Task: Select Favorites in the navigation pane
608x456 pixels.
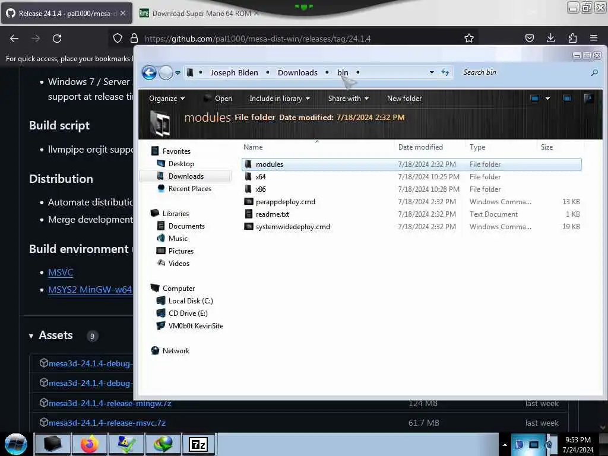Action: 176,151
